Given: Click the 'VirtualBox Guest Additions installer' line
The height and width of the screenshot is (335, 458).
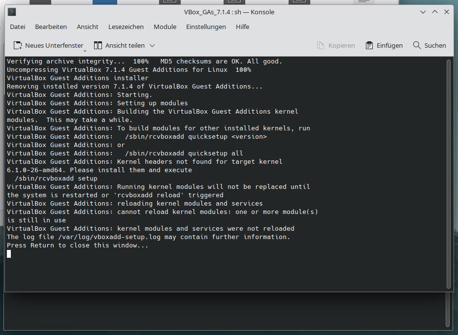Looking at the screenshot, I should [x=77, y=78].
